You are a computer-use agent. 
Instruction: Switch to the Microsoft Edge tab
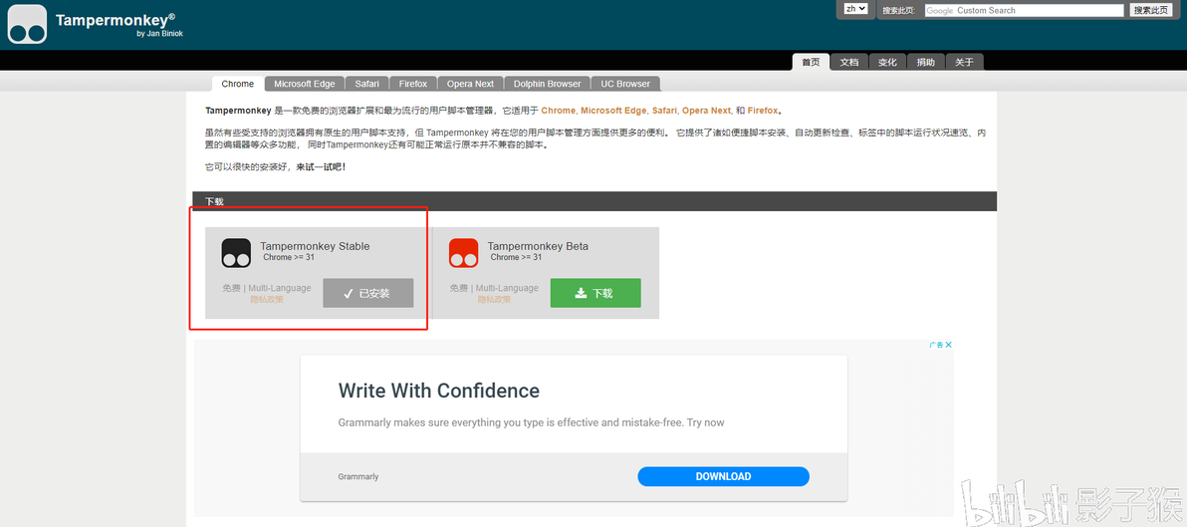pos(305,84)
